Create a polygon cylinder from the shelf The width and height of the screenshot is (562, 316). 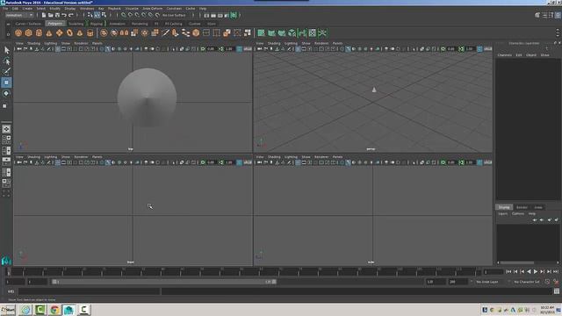coord(39,33)
